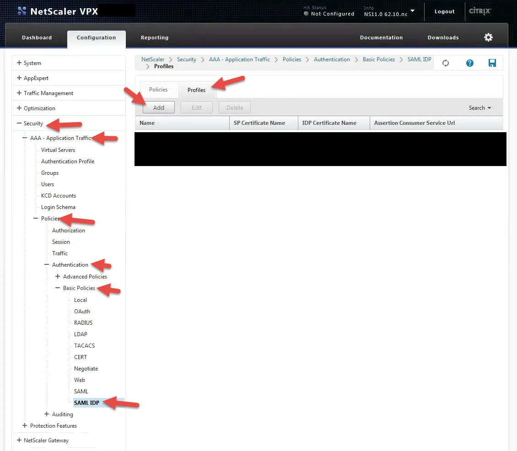The height and width of the screenshot is (451, 517).
Task: Sort by IDP Certificate Name column
Action: (x=334, y=123)
